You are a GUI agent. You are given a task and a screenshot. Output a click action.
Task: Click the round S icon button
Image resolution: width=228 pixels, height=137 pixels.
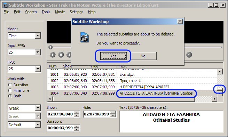click(189, 55)
